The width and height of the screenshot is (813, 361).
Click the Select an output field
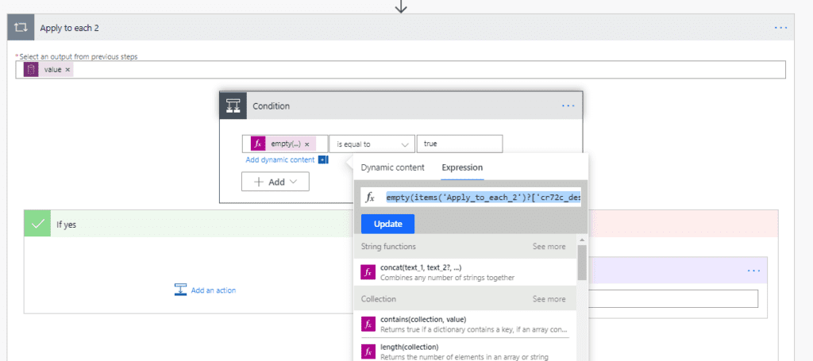tap(400, 70)
